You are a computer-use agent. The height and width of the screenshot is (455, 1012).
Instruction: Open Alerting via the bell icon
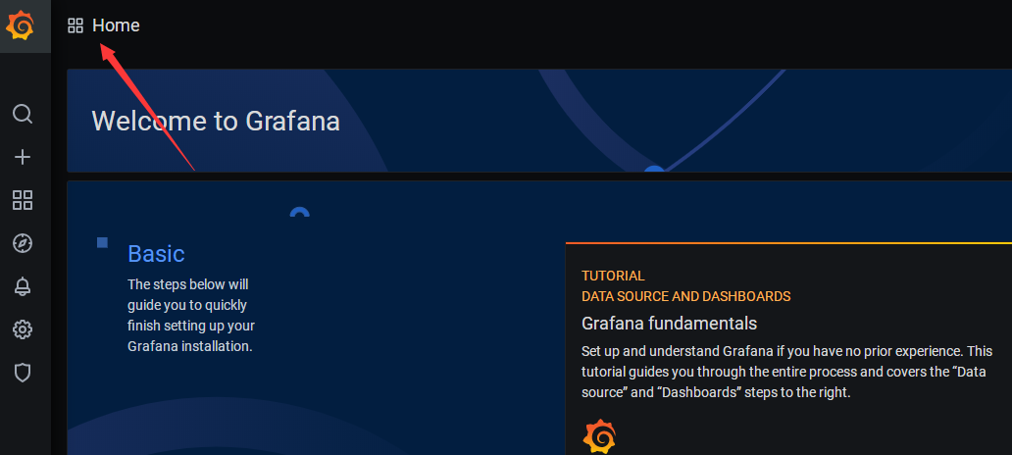click(23, 286)
